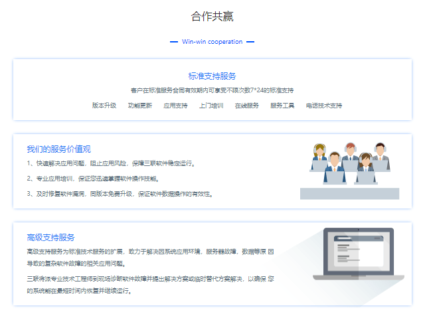The height and width of the screenshot is (322, 429).
Task: Click the 我们的服务价值观 heading
Action: click(x=59, y=149)
